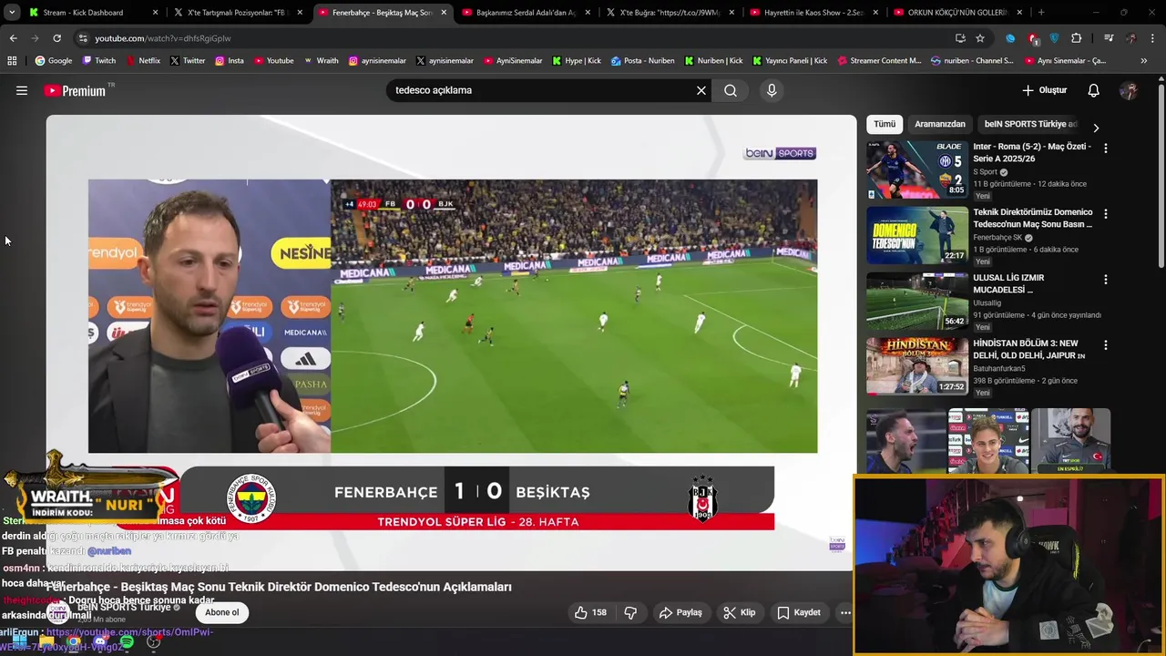Share the video via Paylaş

(x=680, y=612)
